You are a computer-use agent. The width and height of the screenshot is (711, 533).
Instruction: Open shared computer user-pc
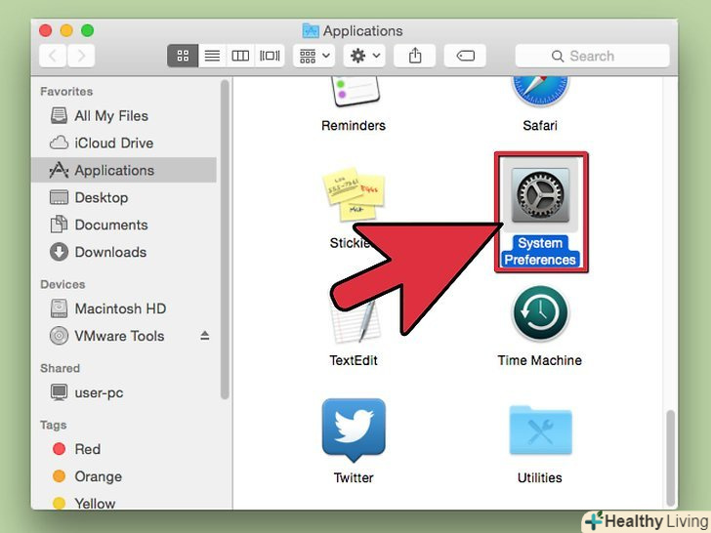coord(124,392)
